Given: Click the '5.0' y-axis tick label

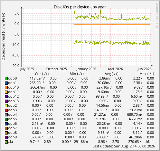Looking at the screenshot, I should [x=17, y=13].
